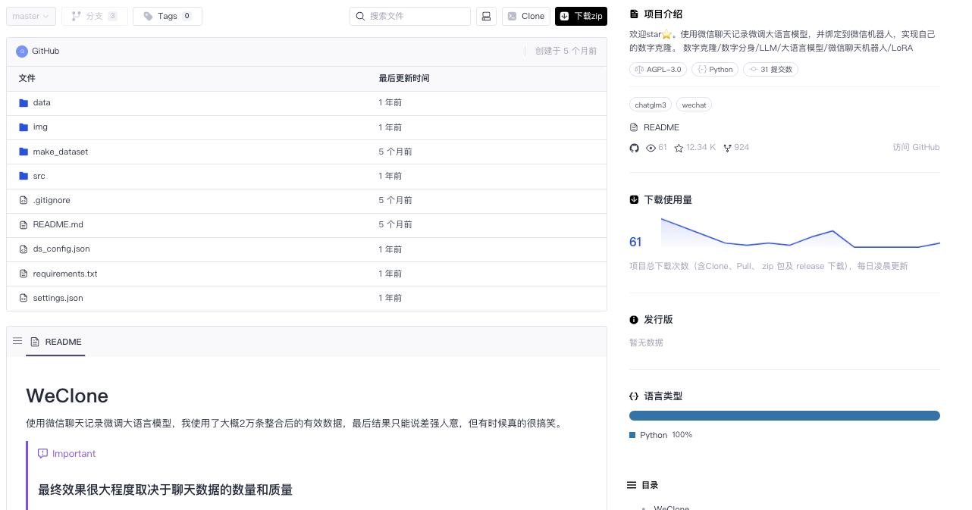Viewport: 972px width, 510px height.
Task: Click the download arrow icon in 下载zip
Action: 564,16
